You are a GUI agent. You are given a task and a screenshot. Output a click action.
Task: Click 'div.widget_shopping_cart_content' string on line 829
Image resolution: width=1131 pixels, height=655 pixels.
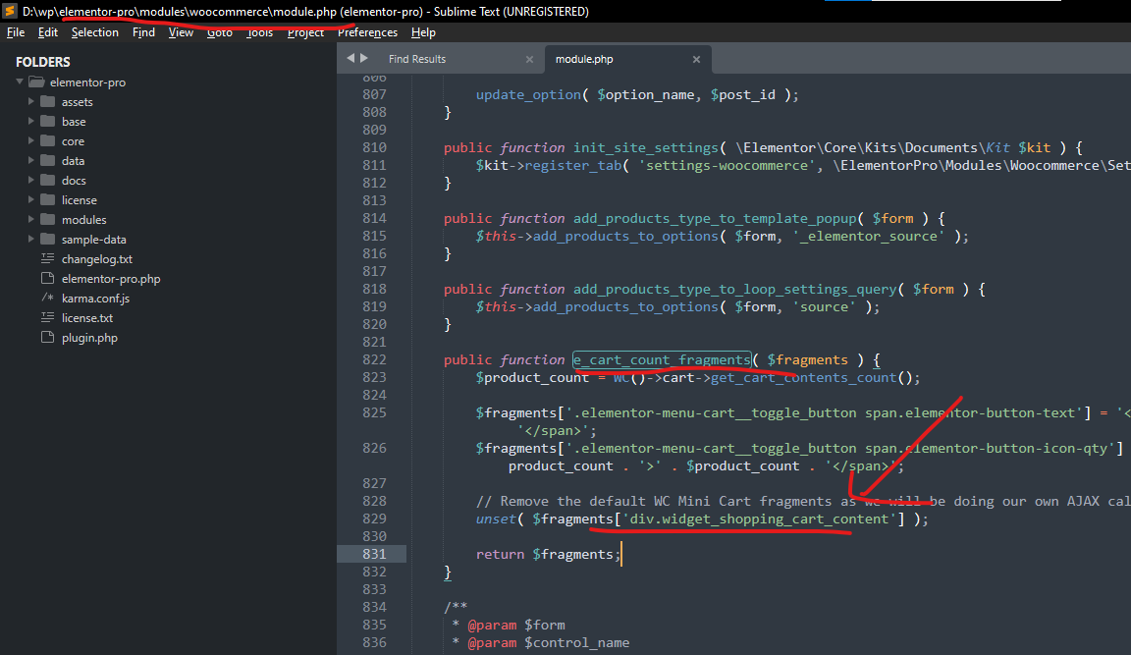tap(760, 519)
